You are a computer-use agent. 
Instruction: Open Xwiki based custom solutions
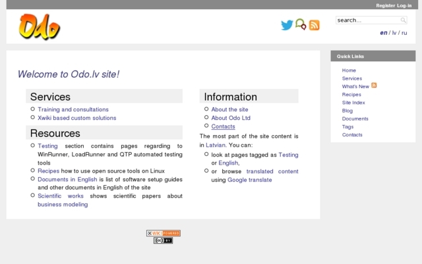click(76, 118)
